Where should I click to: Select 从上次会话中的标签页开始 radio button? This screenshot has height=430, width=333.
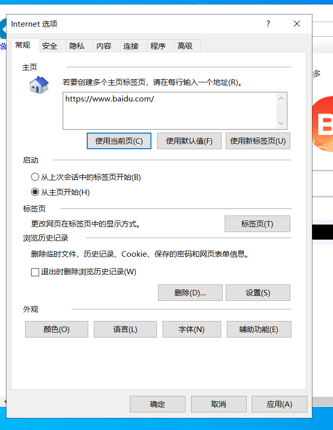(35, 177)
